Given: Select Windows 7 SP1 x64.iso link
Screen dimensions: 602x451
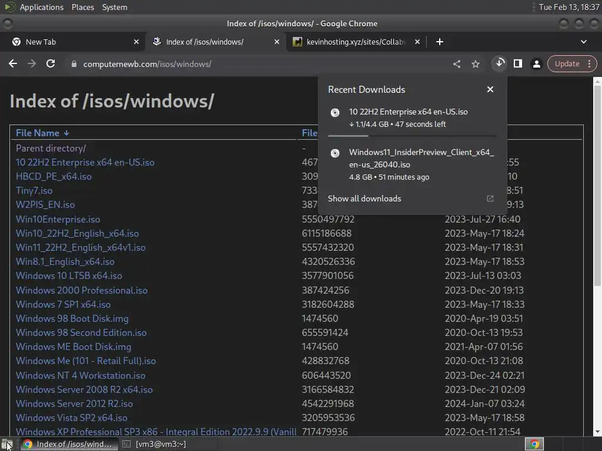Looking at the screenshot, I should pos(63,304).
